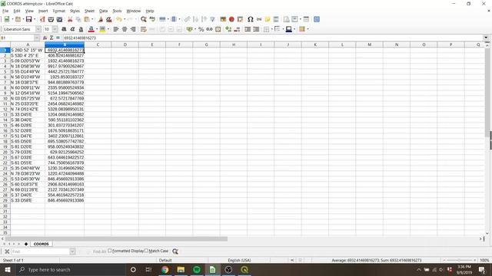This screenshot has width=492, height=276.
Task: Open Spotify from the taskbar
Action: 197,269
